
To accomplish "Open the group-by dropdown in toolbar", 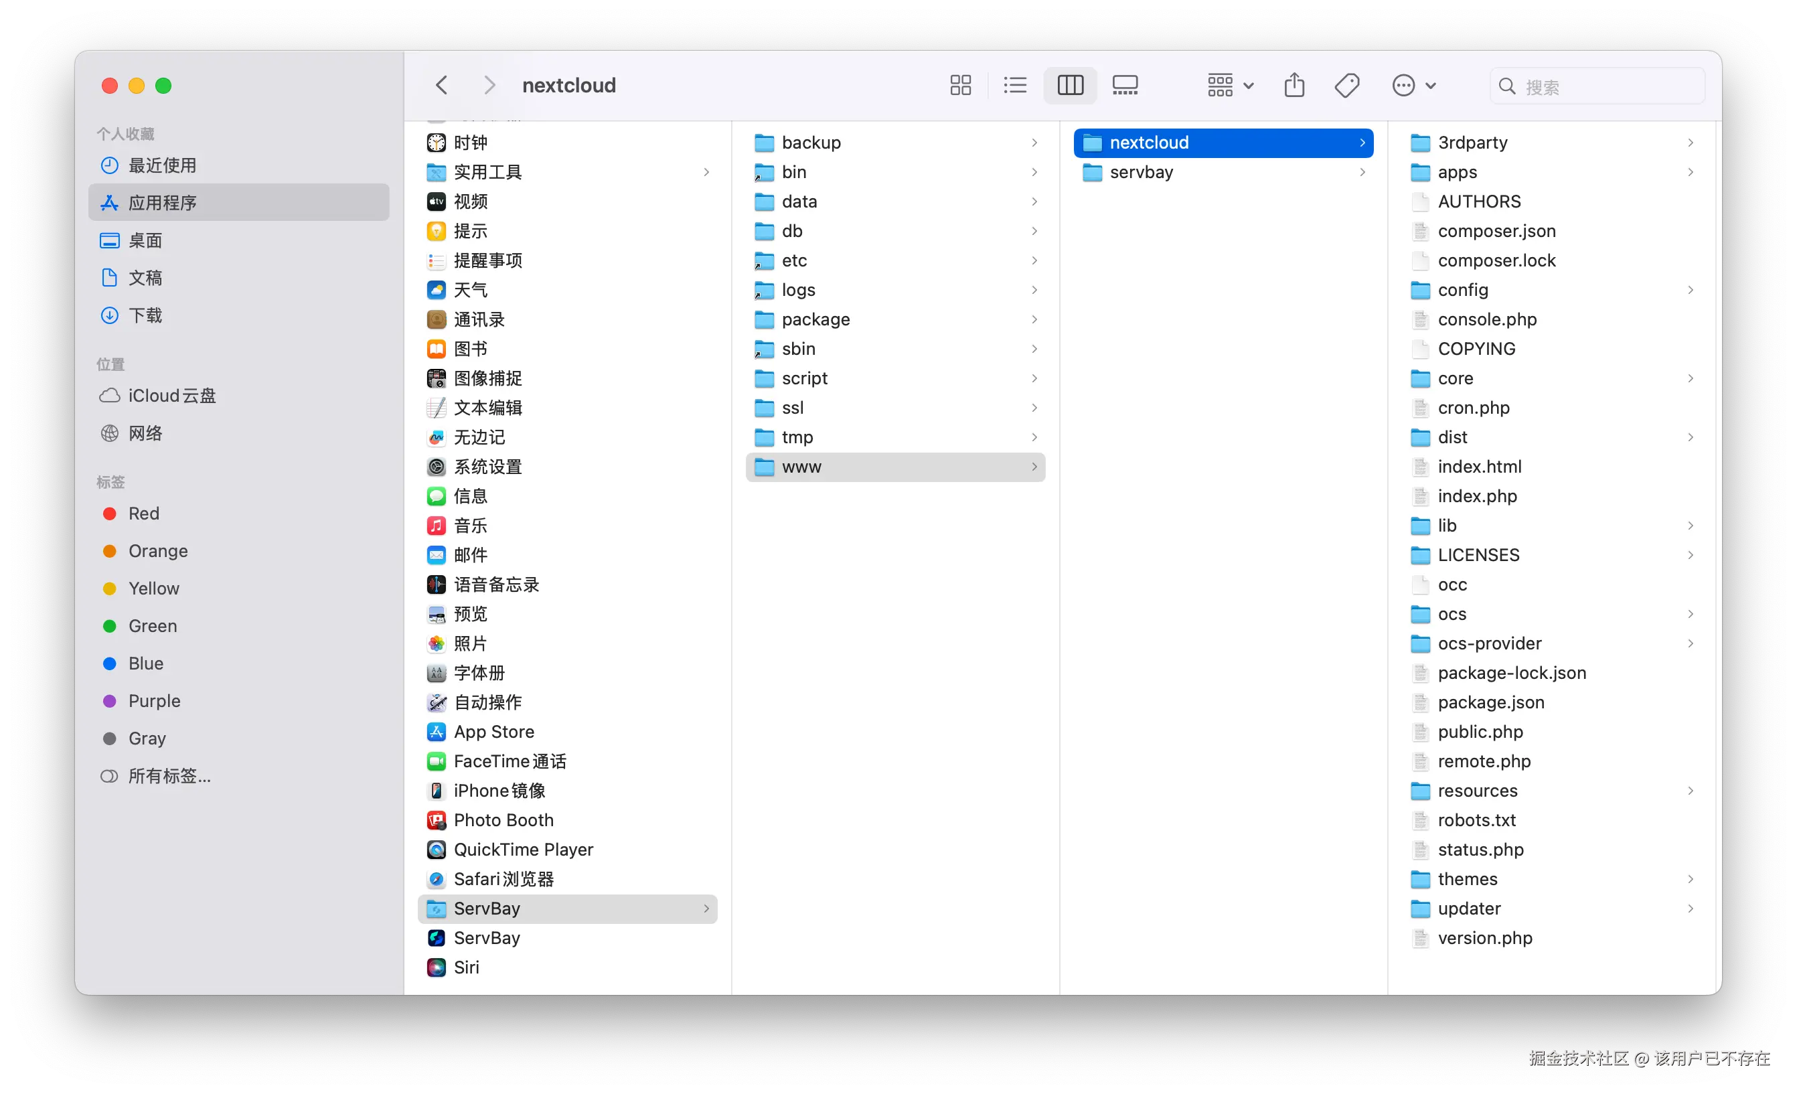I will click(1230, 85).
